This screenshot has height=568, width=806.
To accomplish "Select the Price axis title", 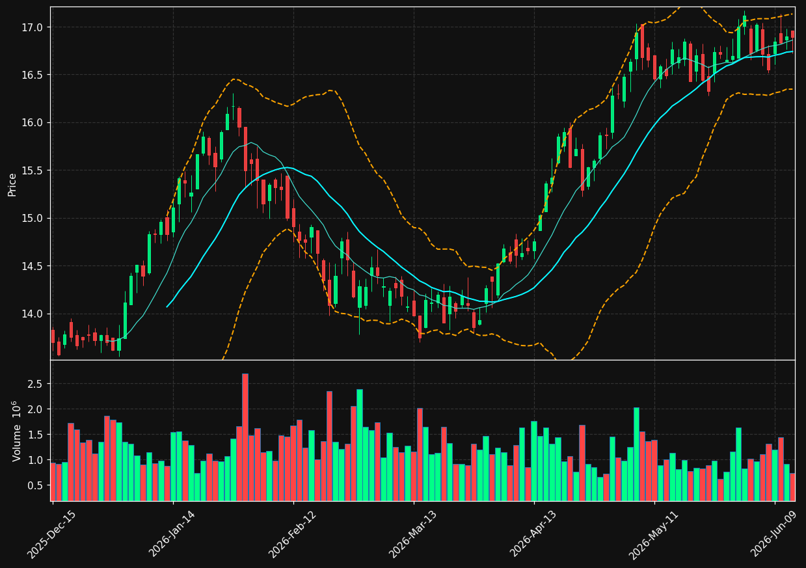I will (12, 183).
